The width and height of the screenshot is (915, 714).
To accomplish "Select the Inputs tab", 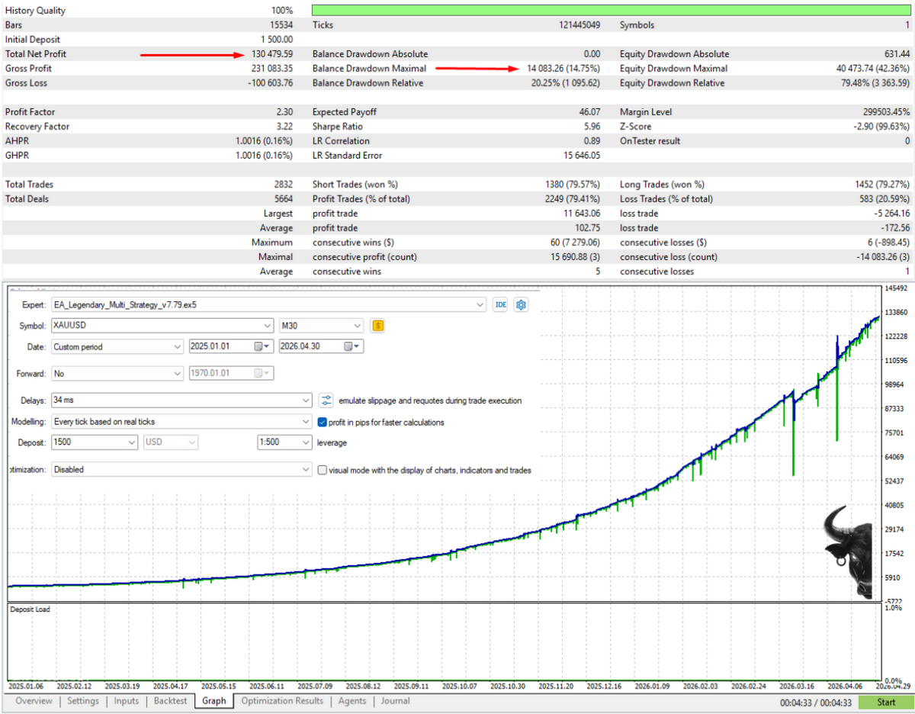I will (x=127, y=701).
